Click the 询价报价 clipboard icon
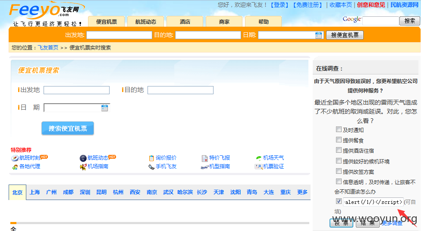 [x=151, y=158]
